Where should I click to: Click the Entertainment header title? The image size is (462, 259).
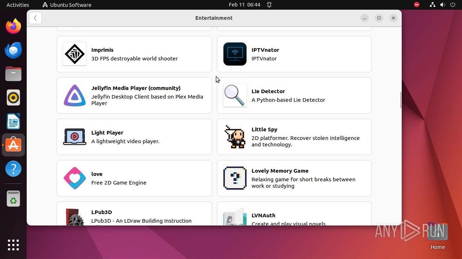click(214, 18)
